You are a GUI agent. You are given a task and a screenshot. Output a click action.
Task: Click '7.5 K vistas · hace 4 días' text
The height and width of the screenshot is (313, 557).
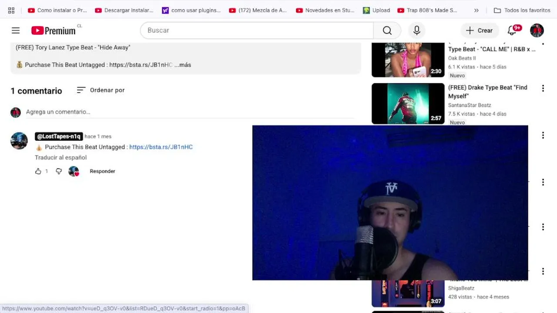(477, 114)
